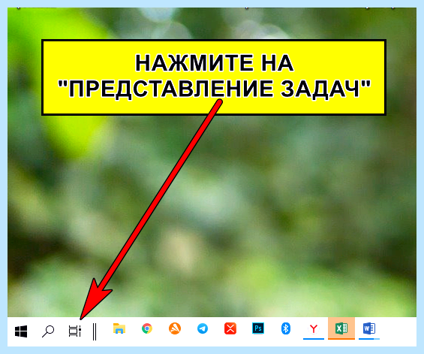Launch Adobe Photoshop from taskbar

coord(258,328)
